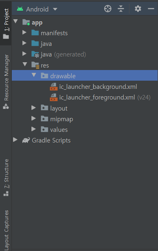The image size is (158, 251).
Task: Click the manifests folder icon
Action: point(35,33)
